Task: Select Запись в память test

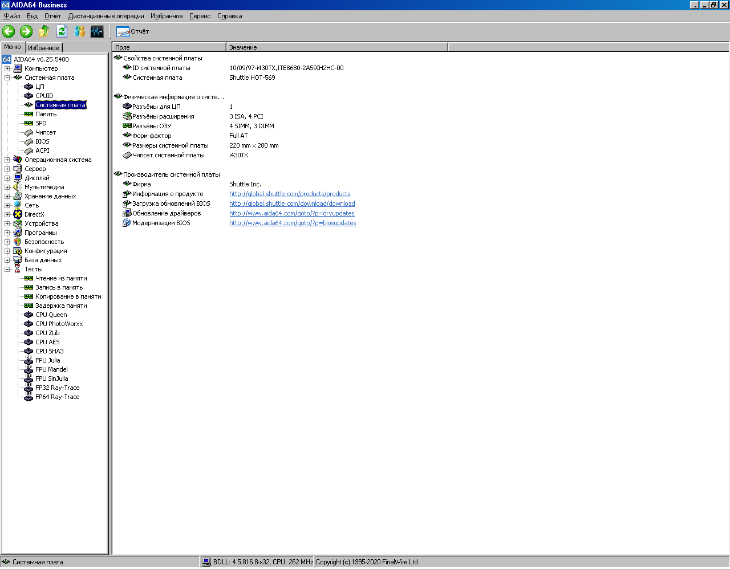Action: (59, 287)
